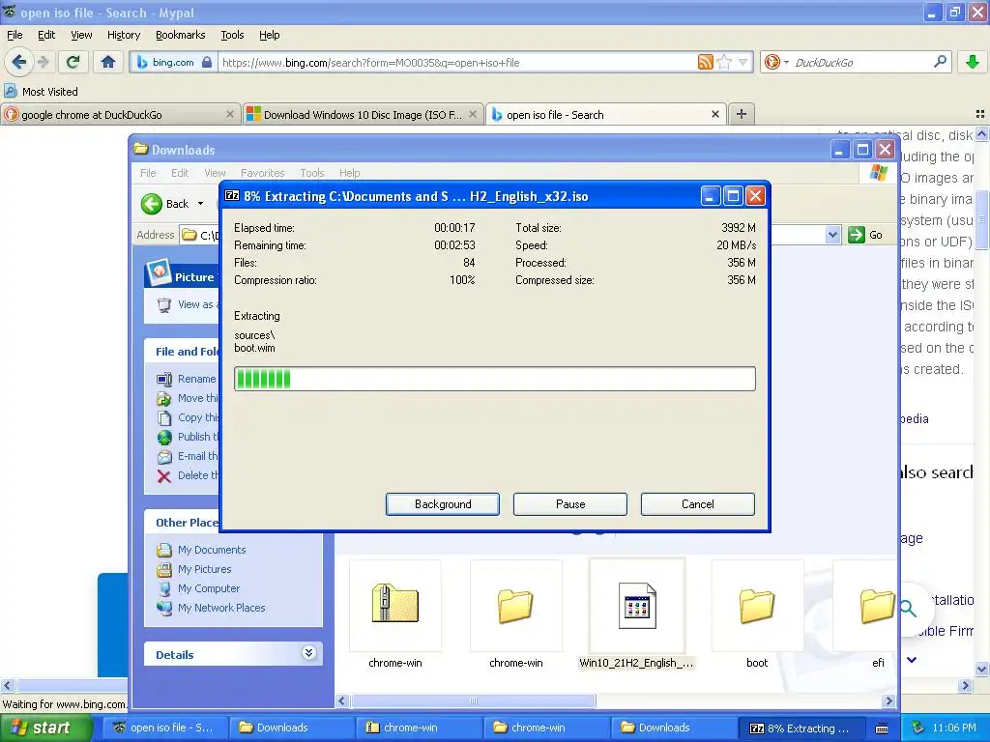
Task: Click E-mail this file task
Action: tap(189, 456)
